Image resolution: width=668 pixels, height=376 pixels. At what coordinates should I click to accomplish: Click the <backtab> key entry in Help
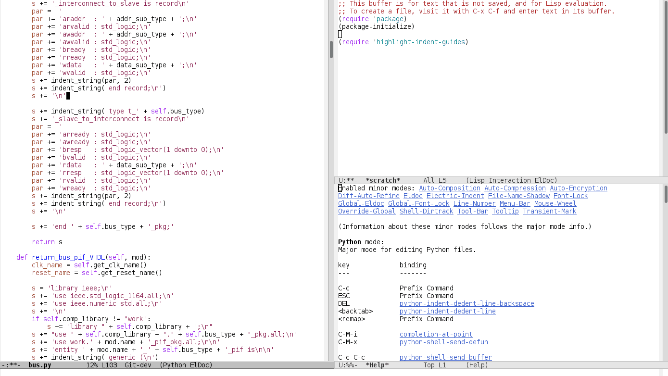[x=355, y=311]
